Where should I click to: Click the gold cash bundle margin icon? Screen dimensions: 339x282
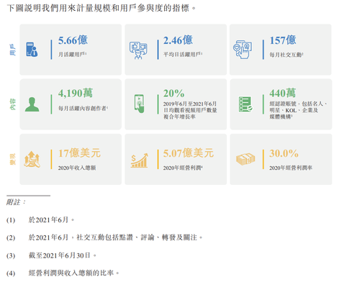pyautogui.click(x=245, y=159)
